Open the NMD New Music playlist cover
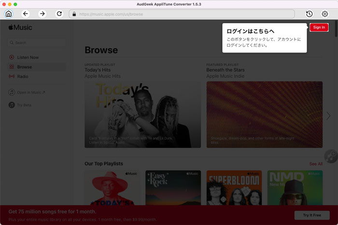The height and width of the screenshot is (225, 338). click(x=295, y=188)
